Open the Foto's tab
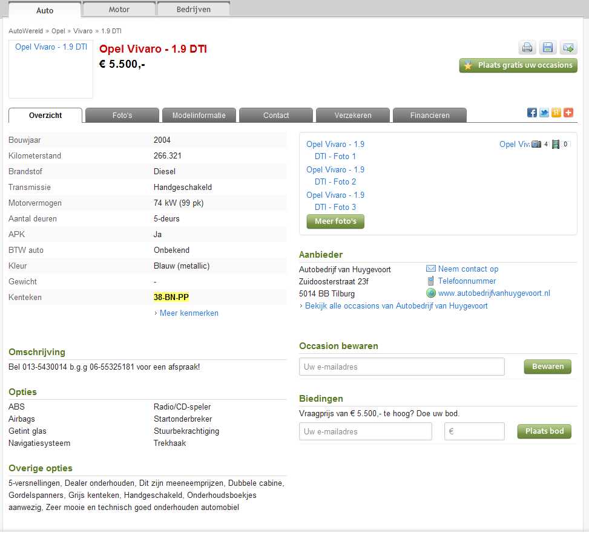Screen dimensions: 589x536 (122, 115)
